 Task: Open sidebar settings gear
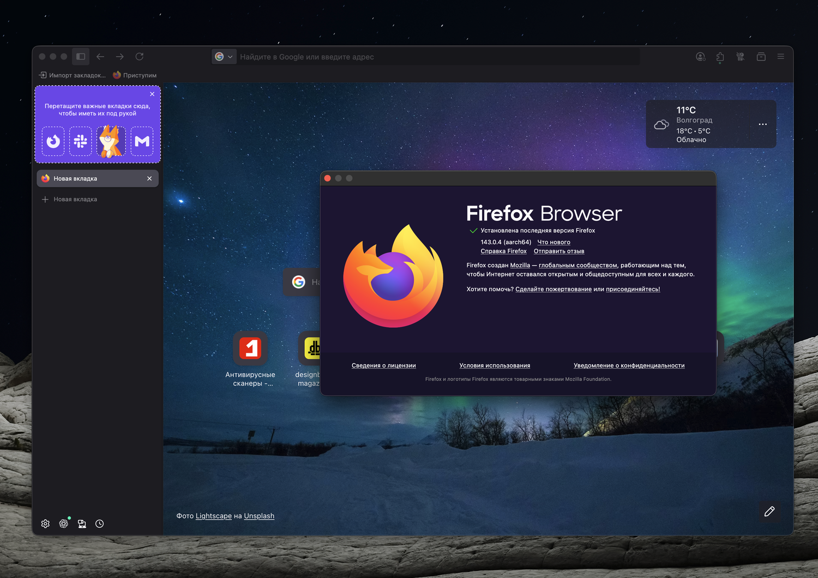[x=45, y=524]
